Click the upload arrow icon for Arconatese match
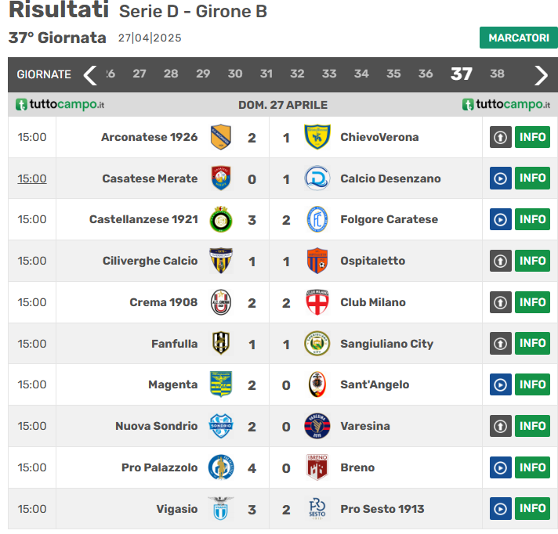This screenshot has height=534, width=558. tap(500, 137)
